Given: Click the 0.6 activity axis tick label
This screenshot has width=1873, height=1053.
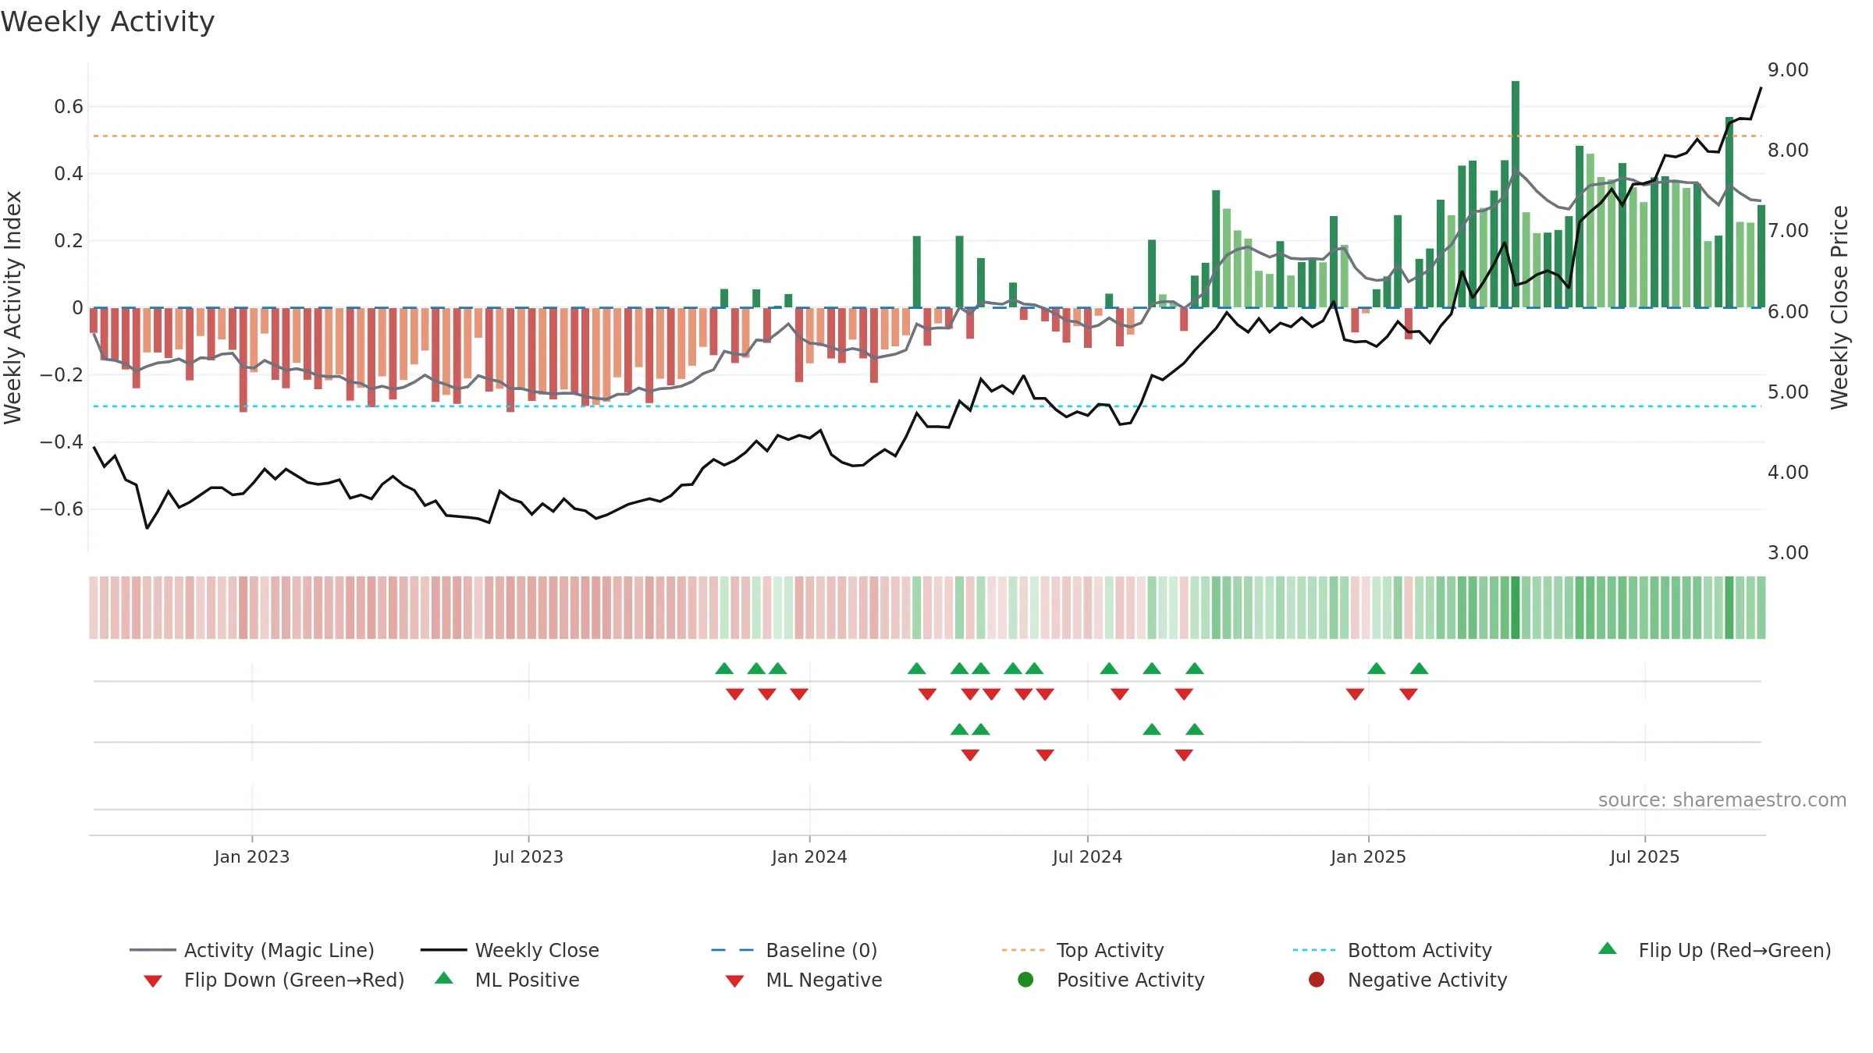Looking at the screenshot, I should point(69,106).
